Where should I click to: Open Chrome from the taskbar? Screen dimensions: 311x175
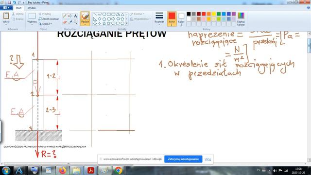point(119,171)
